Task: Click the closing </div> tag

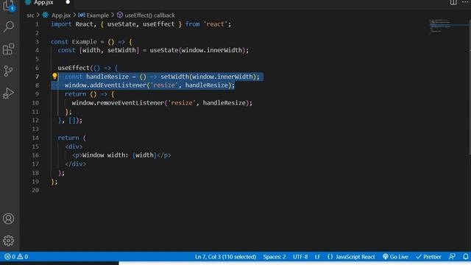Action: click(x=75, y=164)
